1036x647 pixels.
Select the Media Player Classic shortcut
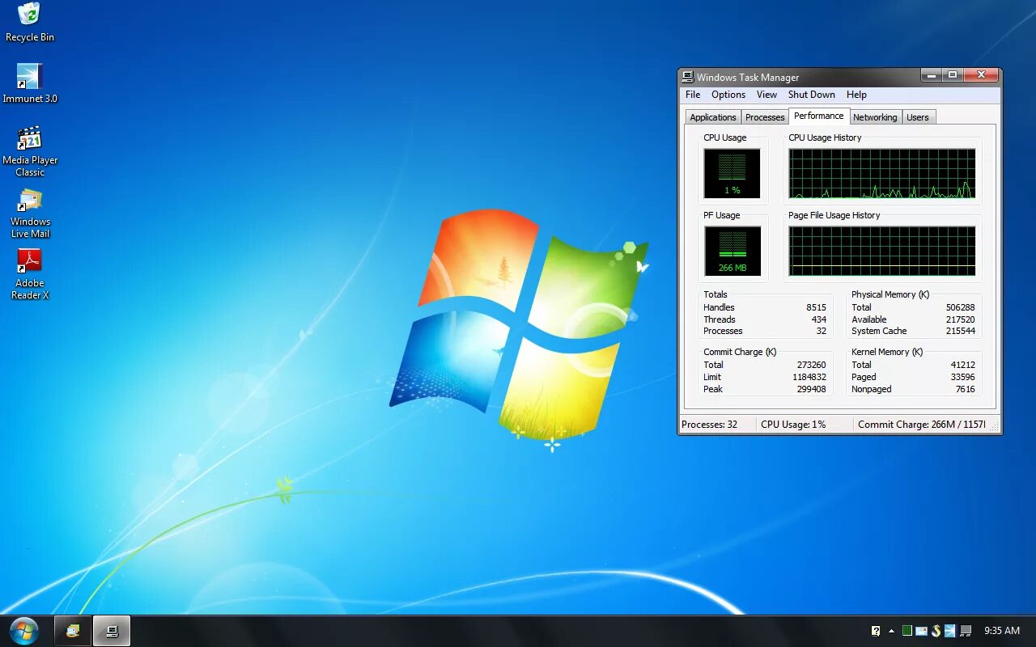[x=30, y=151]
